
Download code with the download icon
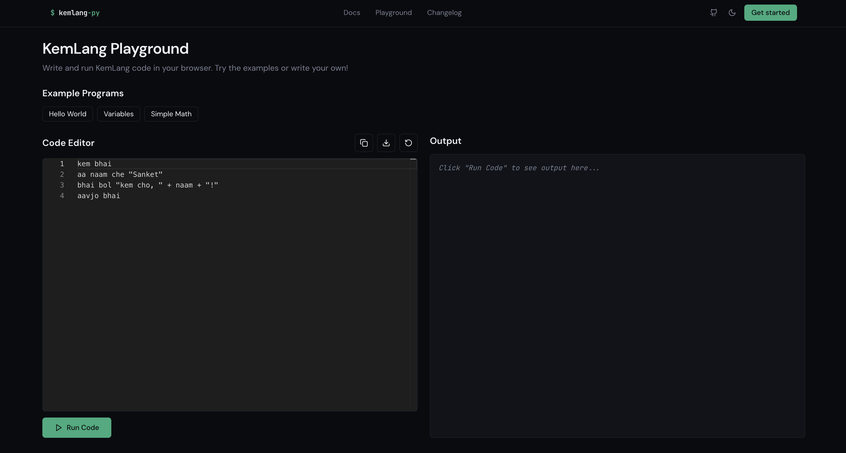click(386, 143)
